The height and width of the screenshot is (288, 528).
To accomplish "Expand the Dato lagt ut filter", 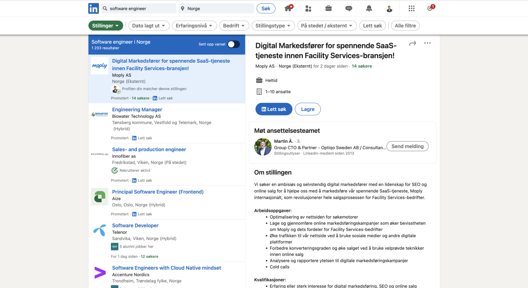I will pos(149,26).
